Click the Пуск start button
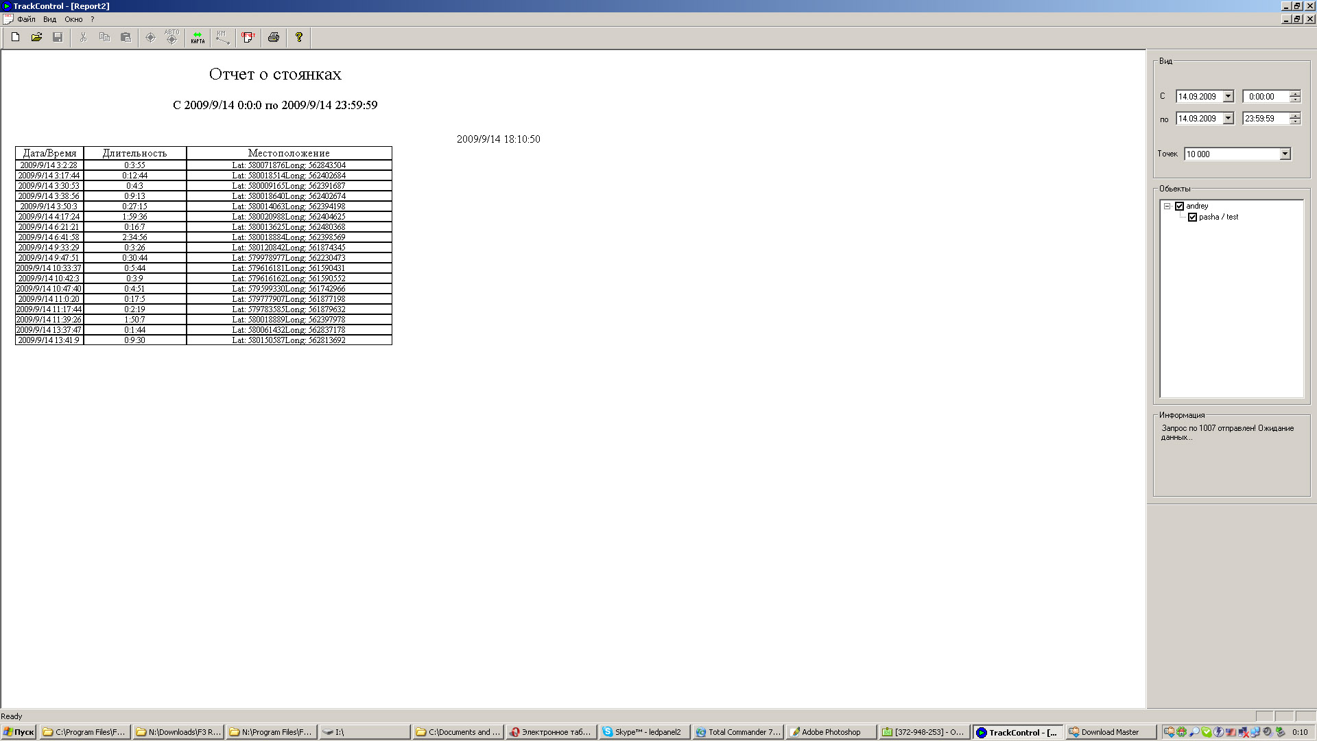 19,732
